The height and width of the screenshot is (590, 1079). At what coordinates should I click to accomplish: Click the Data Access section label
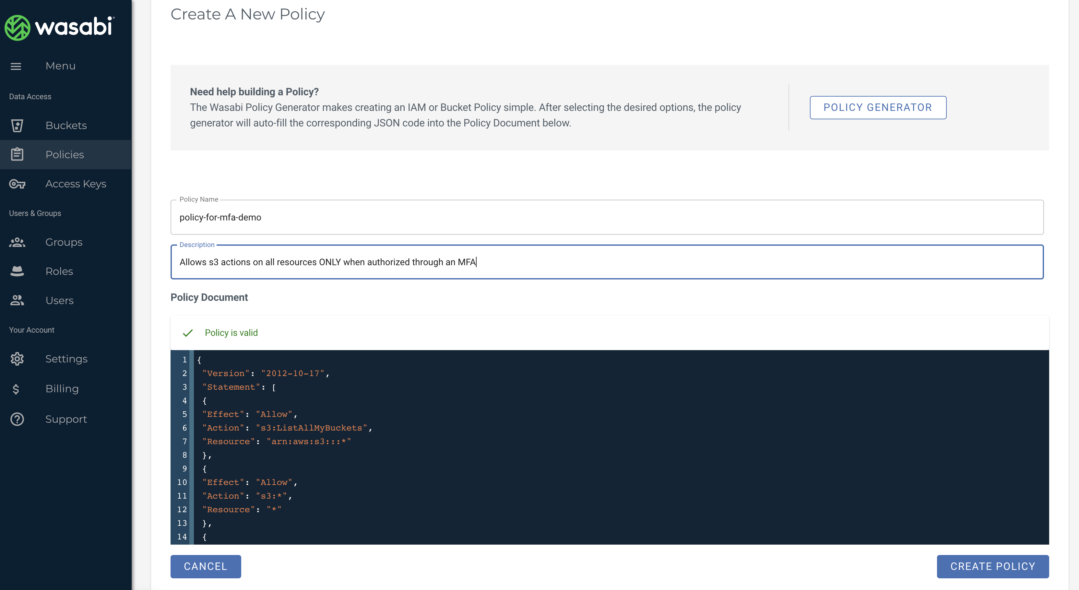pyautogui.click(x=30, y=97)
